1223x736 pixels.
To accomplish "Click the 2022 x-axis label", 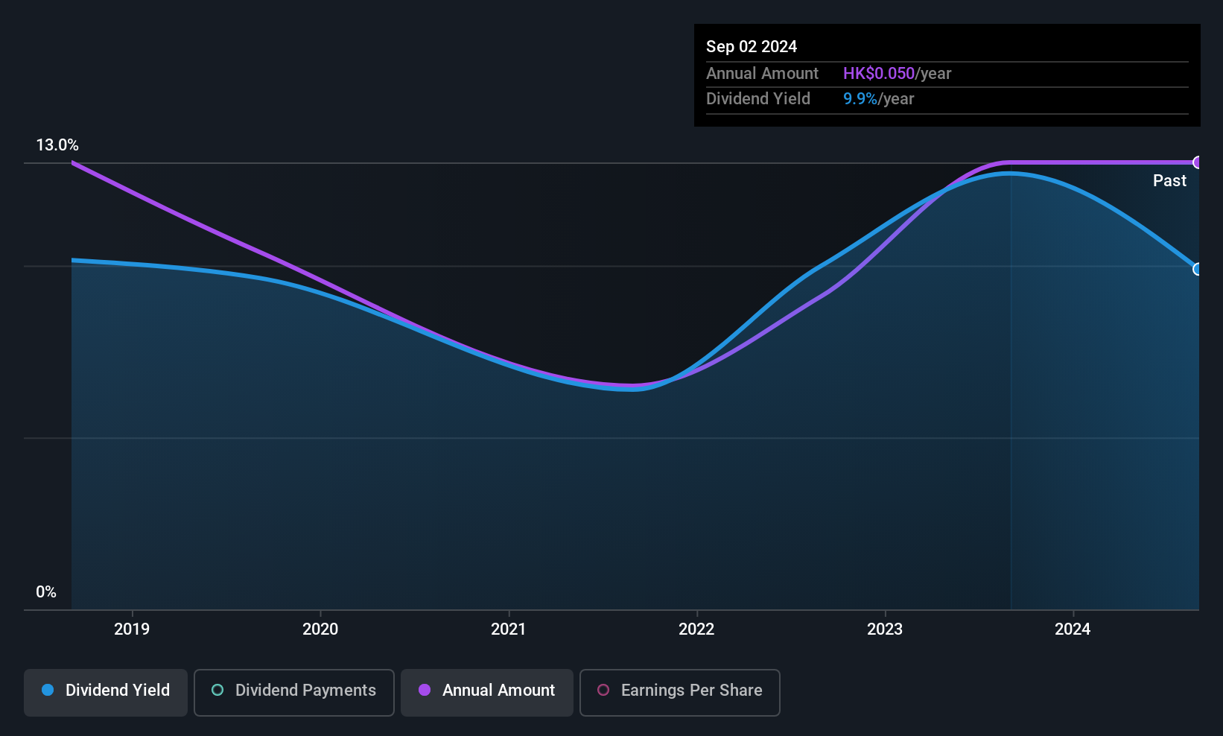I will (696, 629).
